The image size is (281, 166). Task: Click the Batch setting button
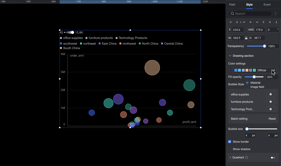(239, 119)
